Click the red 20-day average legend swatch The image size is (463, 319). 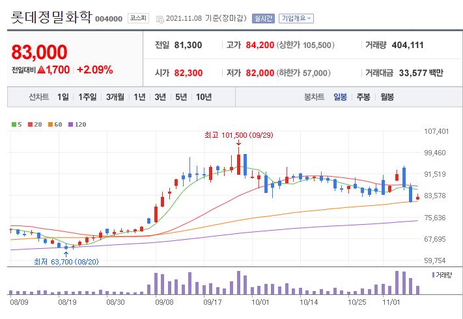(30, 124)
